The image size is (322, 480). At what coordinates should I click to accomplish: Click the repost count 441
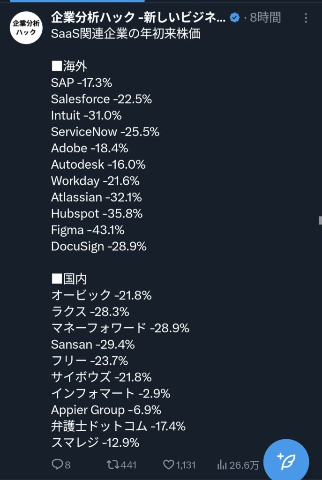pos(128,465)
